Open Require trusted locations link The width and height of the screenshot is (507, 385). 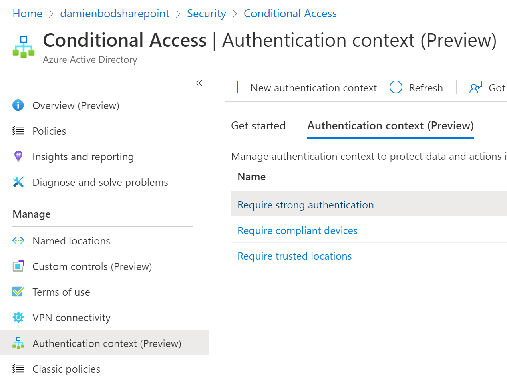point(294,256)
